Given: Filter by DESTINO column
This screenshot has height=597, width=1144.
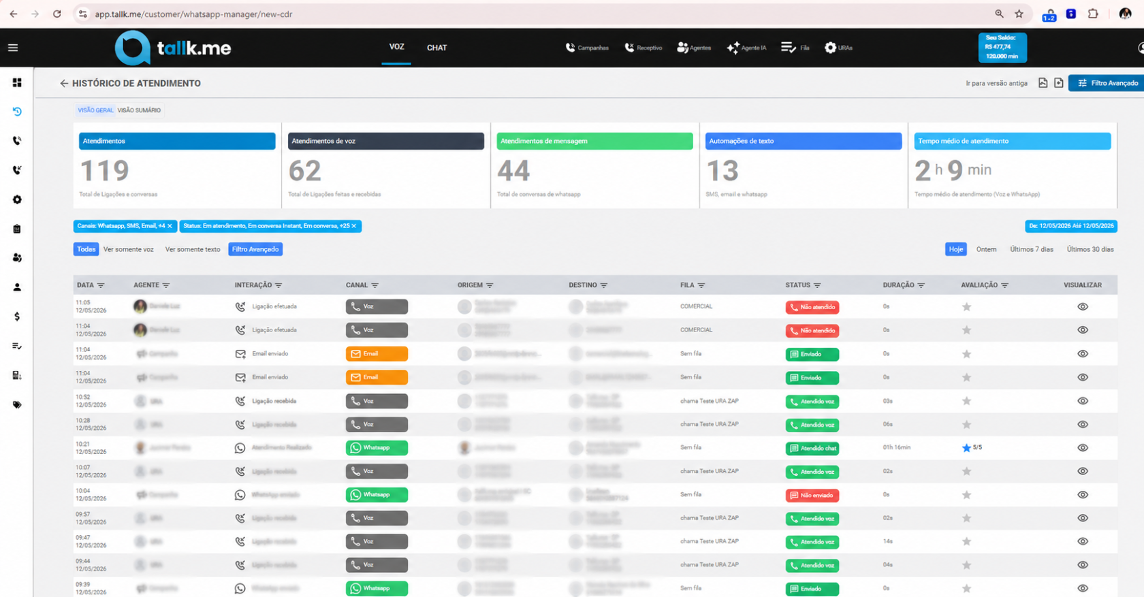Looking at the screenshot, I should [x=604, y=285].
